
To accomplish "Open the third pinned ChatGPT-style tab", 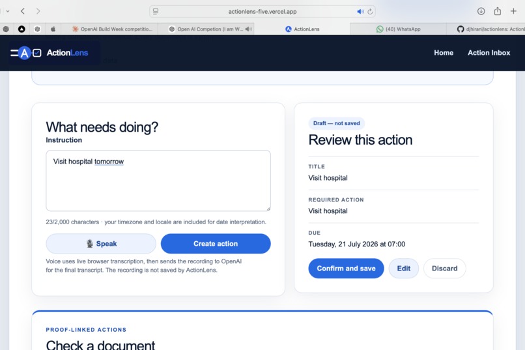I will pyautogui.click(x=37, y=29).
